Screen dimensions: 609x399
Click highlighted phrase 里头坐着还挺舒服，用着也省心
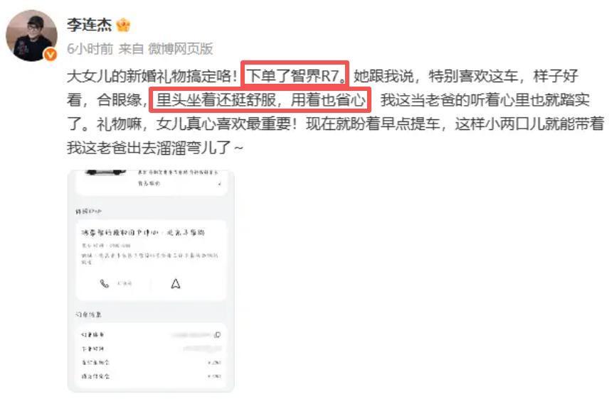pyautogui.click(x=260, y=100)
